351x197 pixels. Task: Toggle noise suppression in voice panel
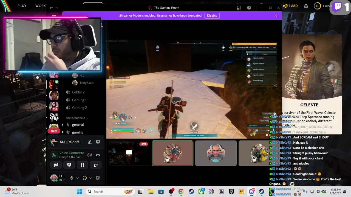point(90,155)
